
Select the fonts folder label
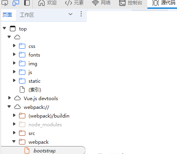[x=34, y=55]
